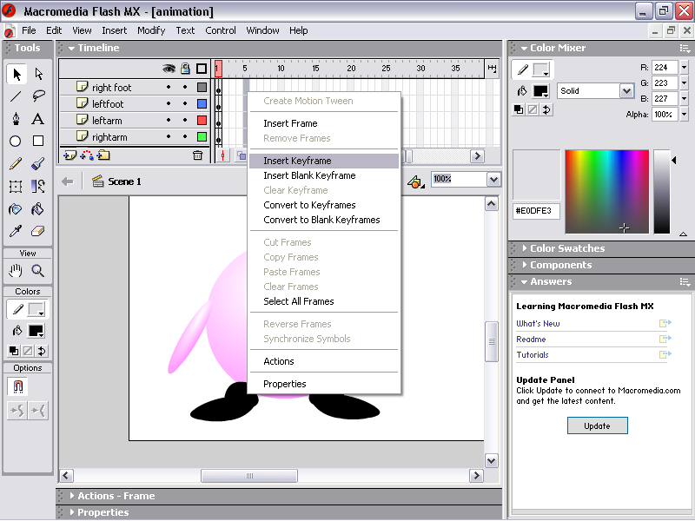
Task: Toggle Snap to Objects magnet option
Action: [16, 386]
